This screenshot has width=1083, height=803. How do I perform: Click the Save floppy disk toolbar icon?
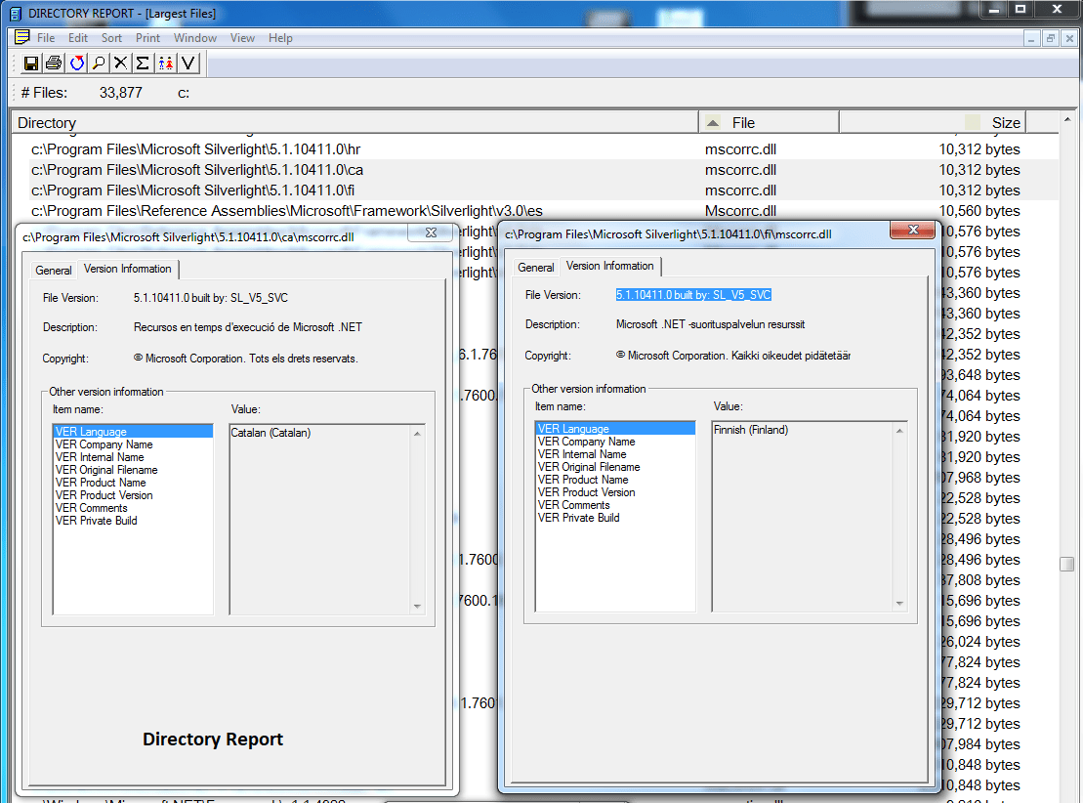pyautogui.click(x=31, y=63)
